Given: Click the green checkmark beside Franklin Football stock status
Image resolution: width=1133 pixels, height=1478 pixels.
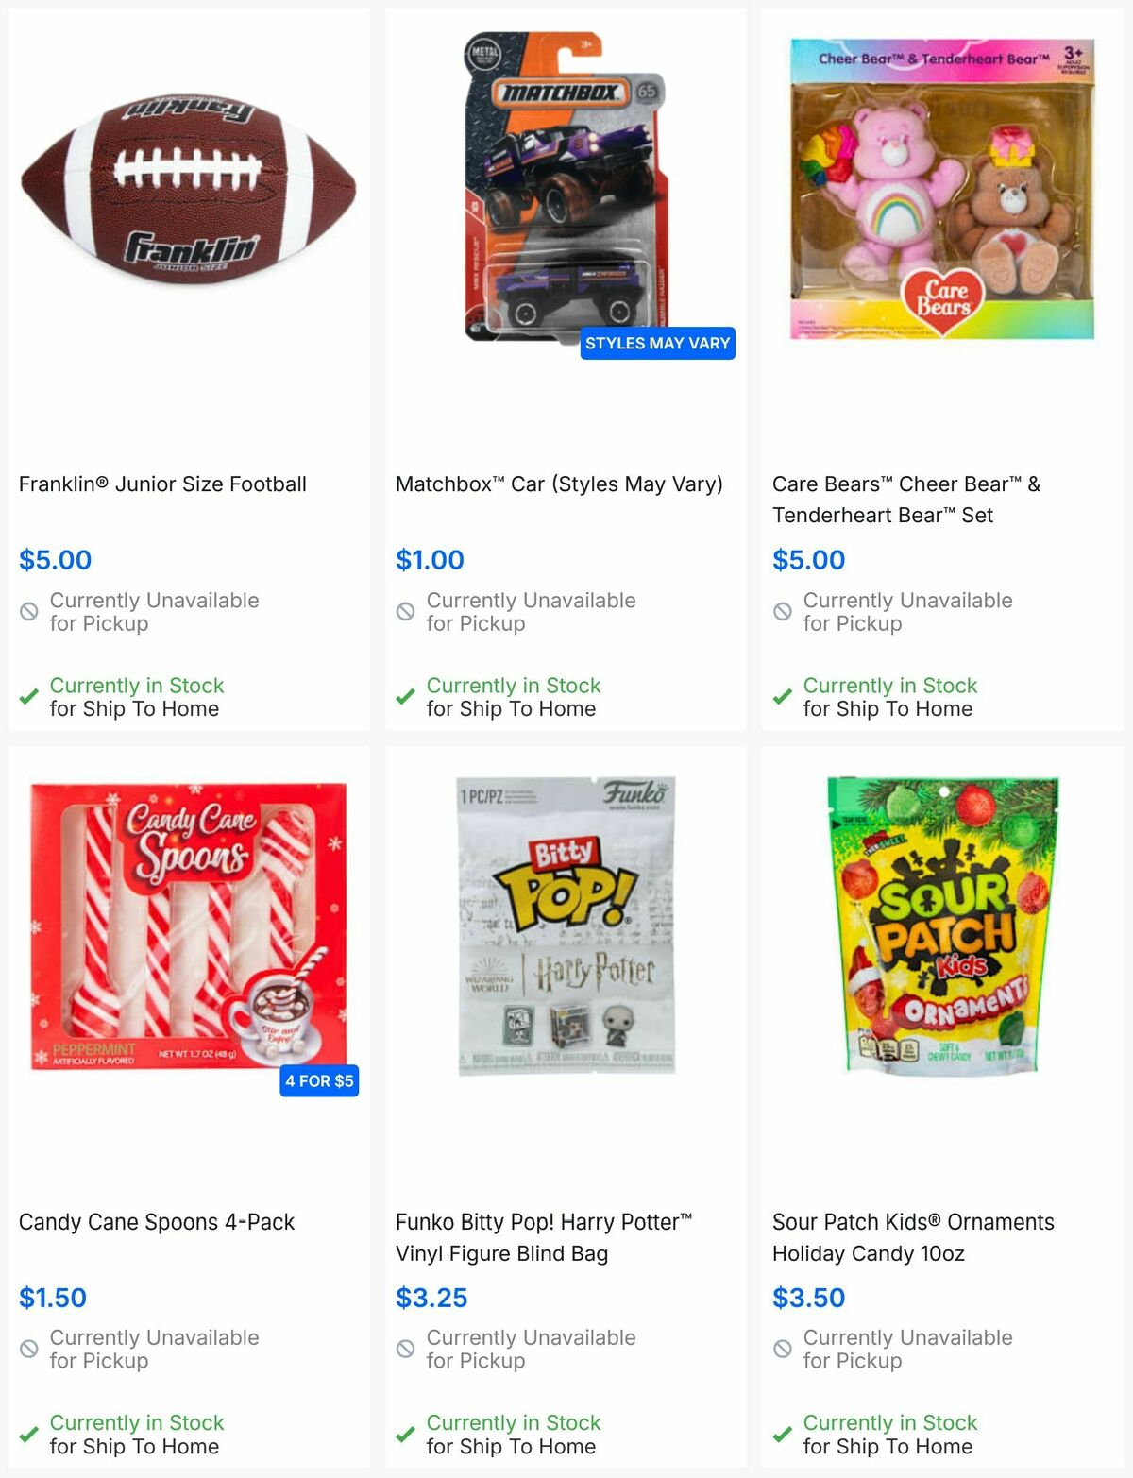Looking at the screenshot, I should click(x=28, y=696).
